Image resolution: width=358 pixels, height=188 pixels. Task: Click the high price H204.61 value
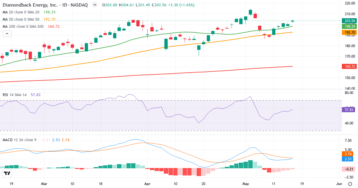[x=126, y=5]
